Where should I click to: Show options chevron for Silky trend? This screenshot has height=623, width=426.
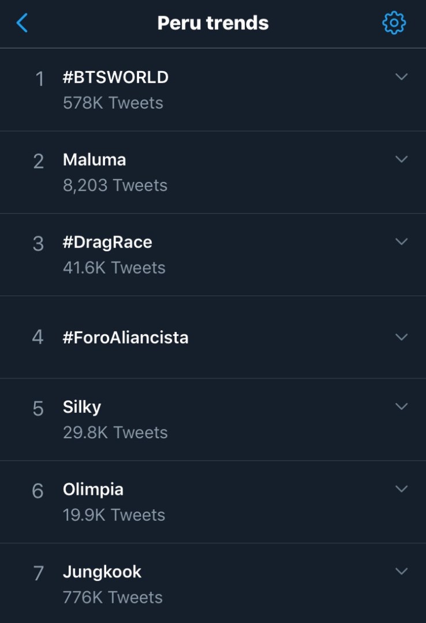[x=401, y=406]
